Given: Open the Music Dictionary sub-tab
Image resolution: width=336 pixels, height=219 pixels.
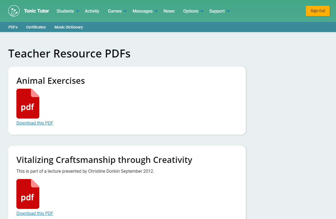Looking at the screenshot, I should [x=69, y=27].
